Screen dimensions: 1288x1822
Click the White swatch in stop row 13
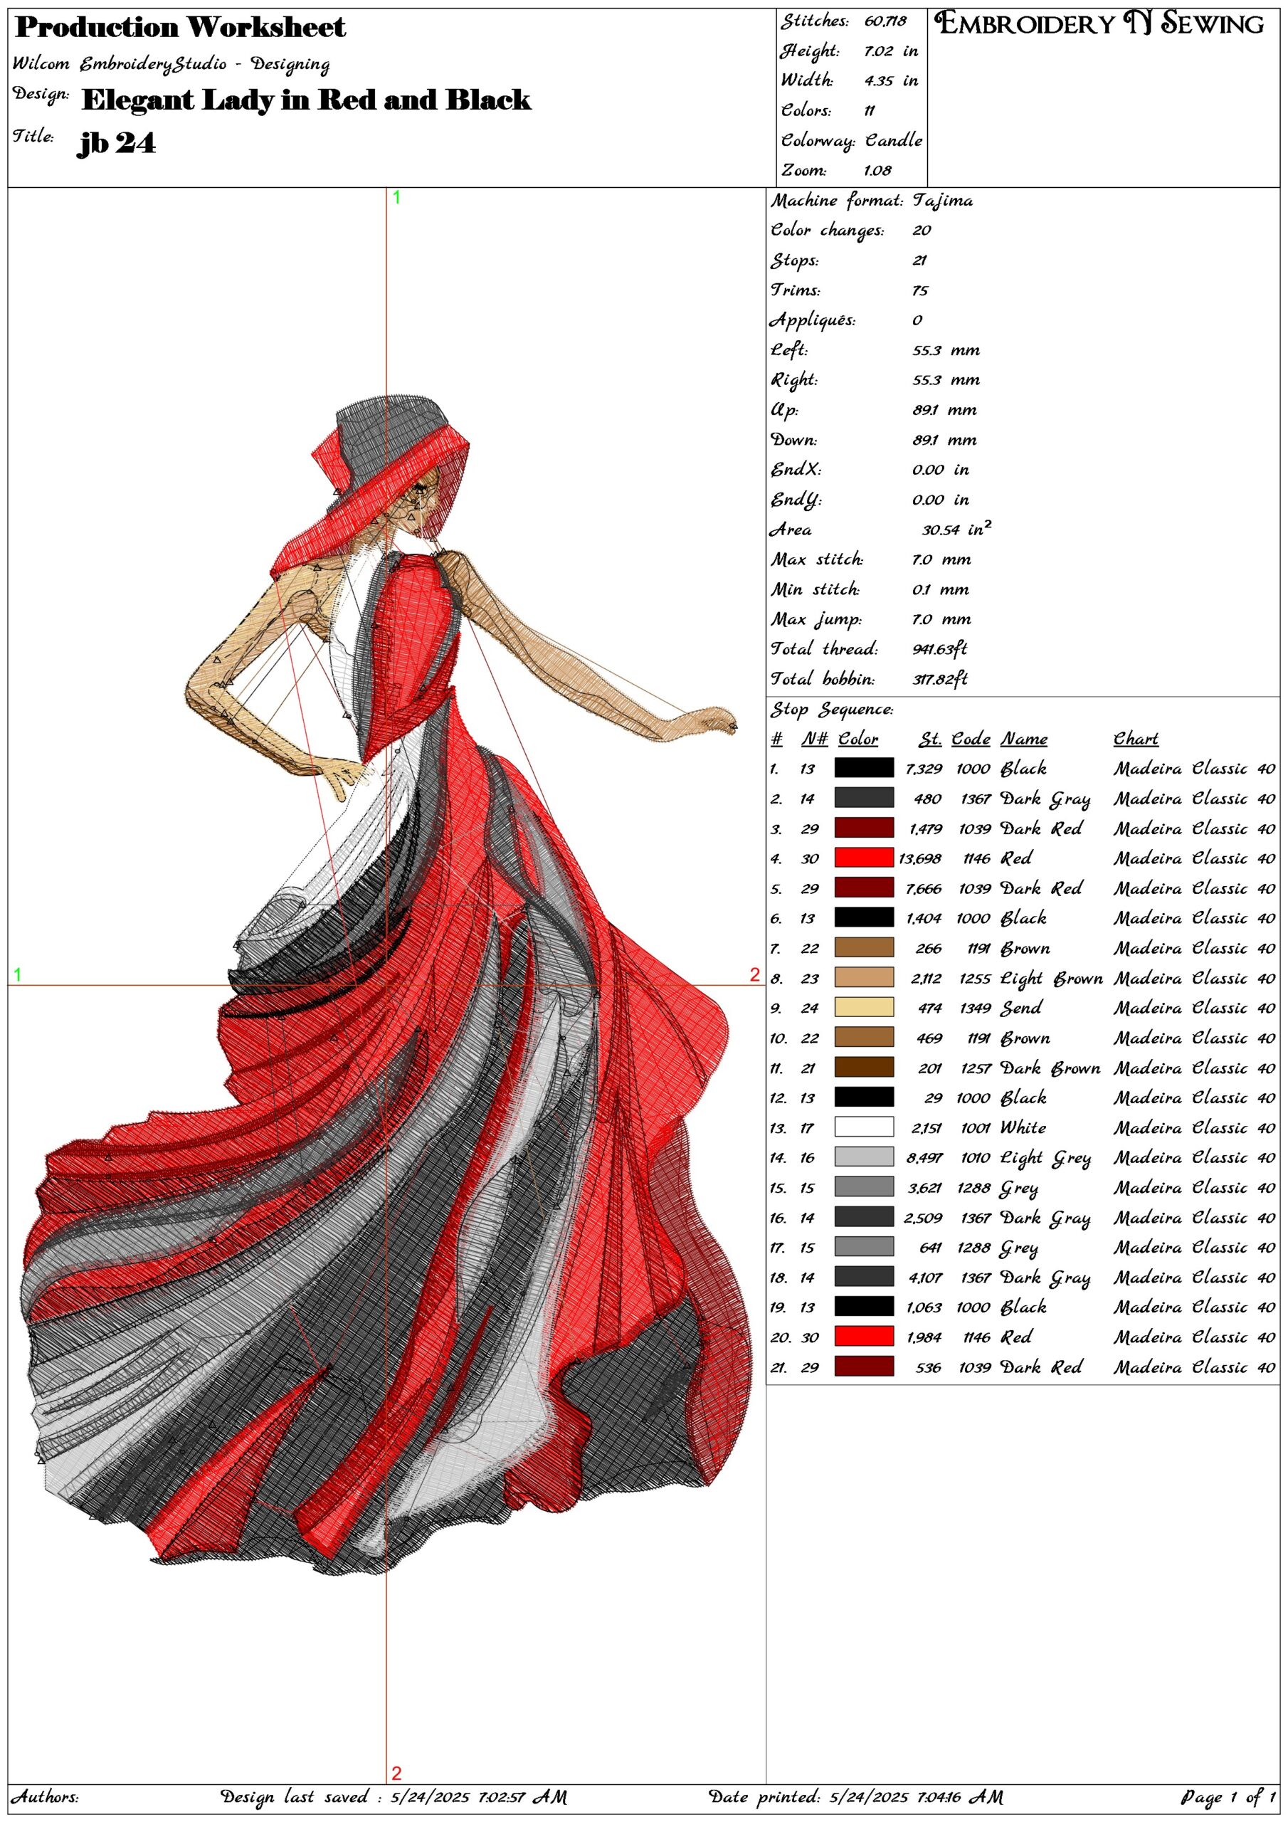point(864,1127)
